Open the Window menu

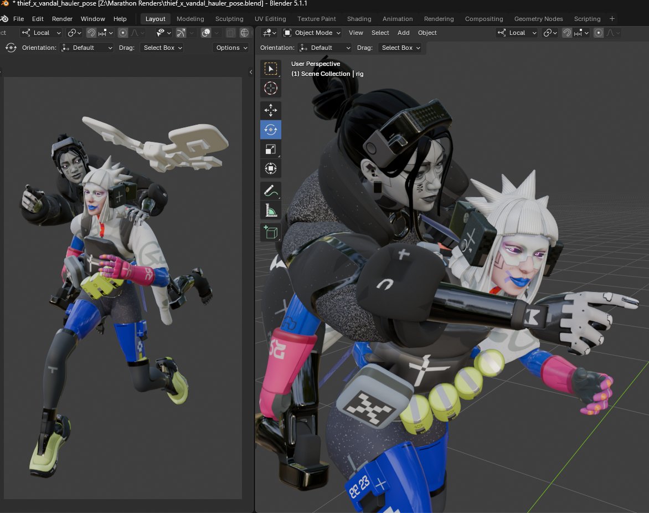[92, 19]
